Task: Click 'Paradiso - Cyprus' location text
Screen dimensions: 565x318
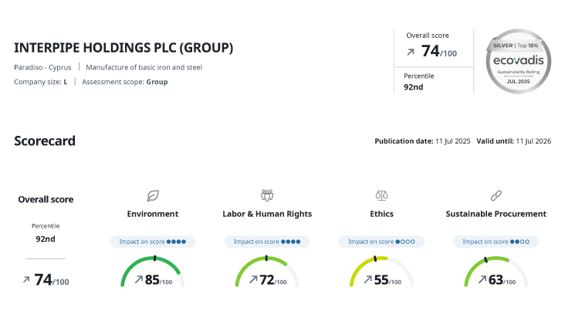Action: [42, 67]
